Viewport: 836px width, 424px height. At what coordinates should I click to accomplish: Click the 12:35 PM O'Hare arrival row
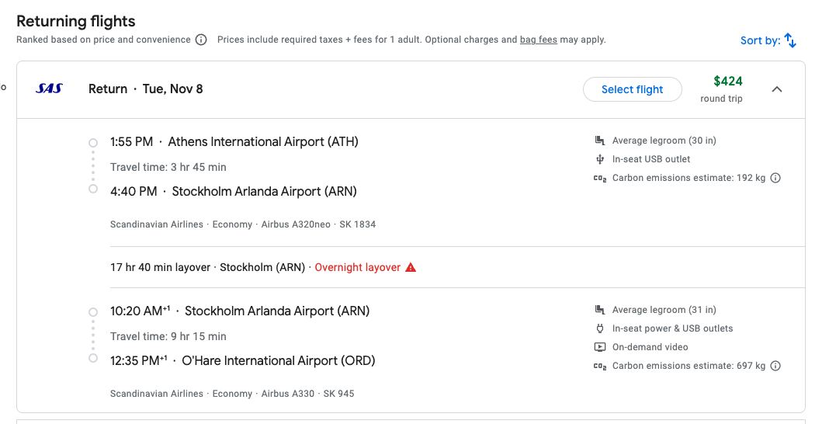click(x=243, y=361)
